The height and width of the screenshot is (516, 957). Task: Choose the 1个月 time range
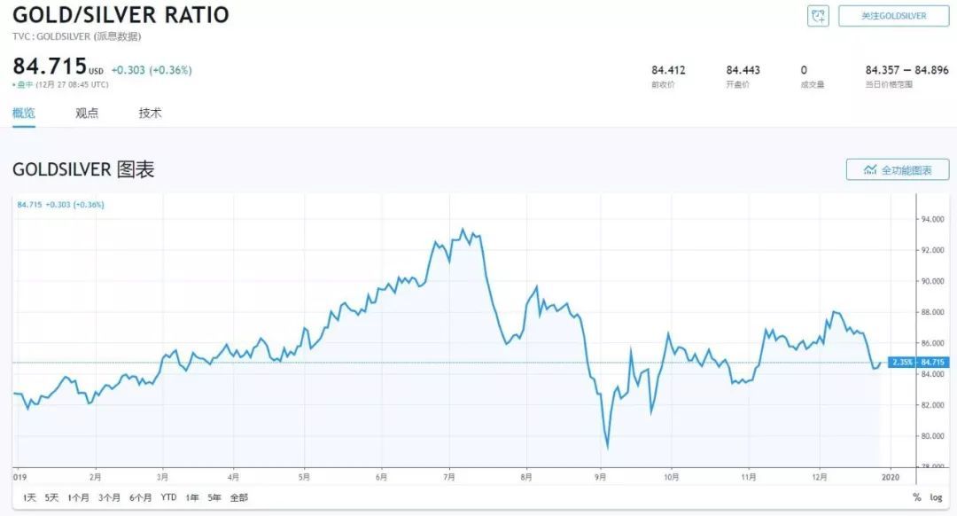click(x=79, y=497)
